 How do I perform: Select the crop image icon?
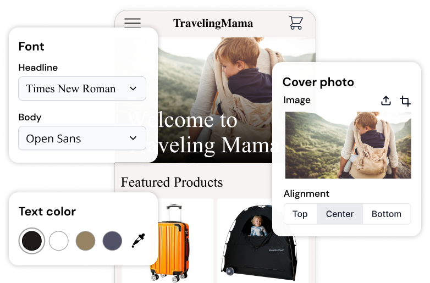tap(405, 101)
